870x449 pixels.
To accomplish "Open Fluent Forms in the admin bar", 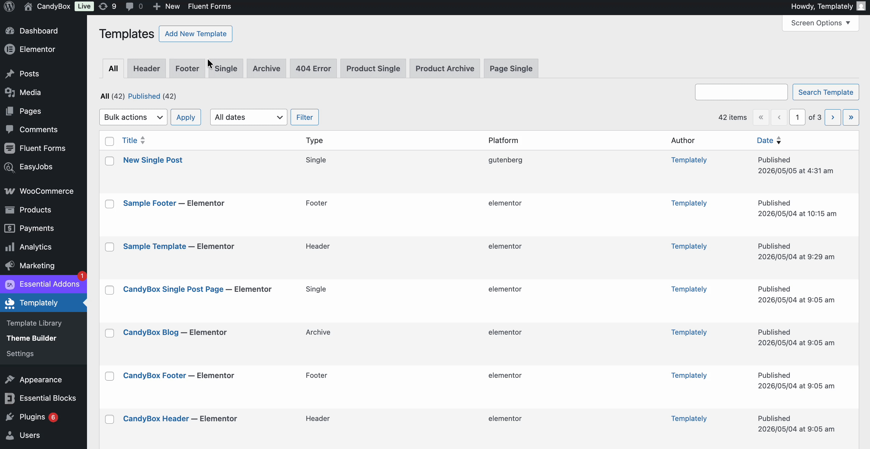I will tap(209, 6).
